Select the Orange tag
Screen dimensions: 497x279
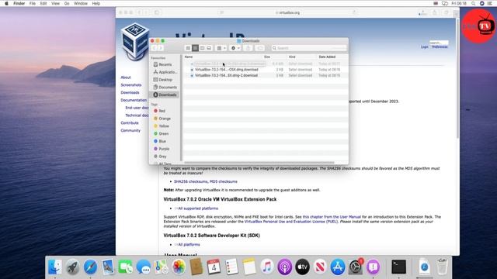(162, 119)
